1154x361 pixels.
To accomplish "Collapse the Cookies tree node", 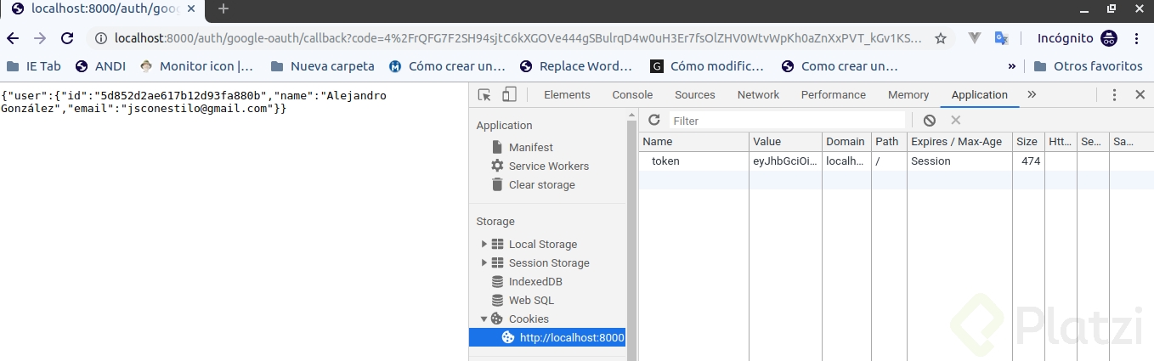I will coord(484,319).
